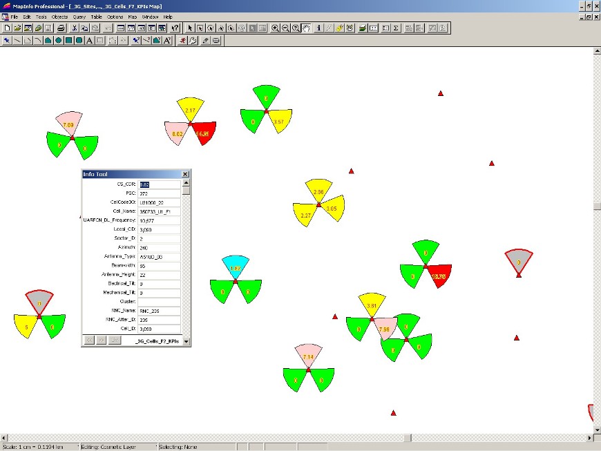Screen dimensions: 601x451
Task: Click the Print icon in the toolbar
Action: tap(61, 28)
